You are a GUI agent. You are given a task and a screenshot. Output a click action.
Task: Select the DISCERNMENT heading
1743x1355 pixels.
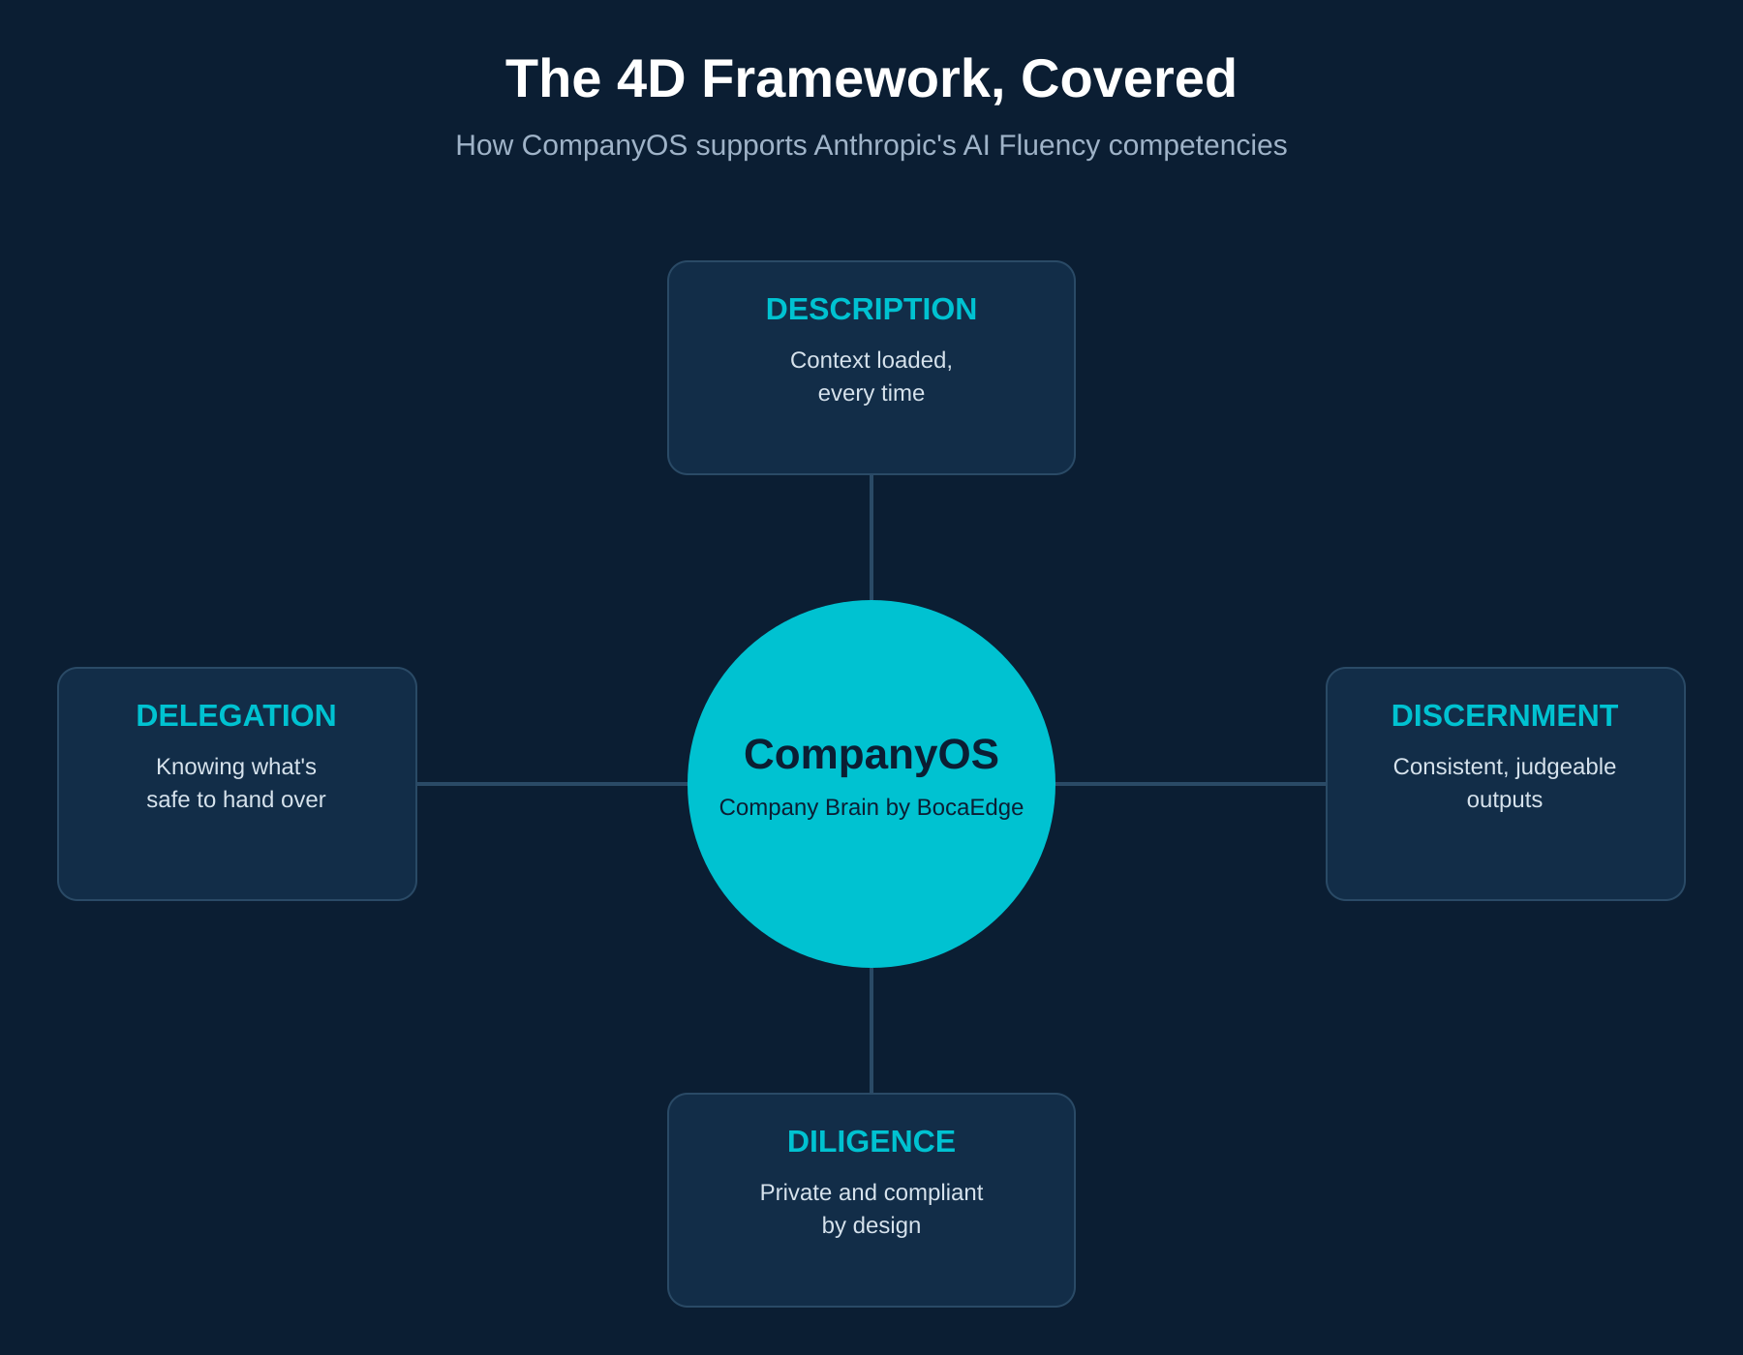point(1505,716)
